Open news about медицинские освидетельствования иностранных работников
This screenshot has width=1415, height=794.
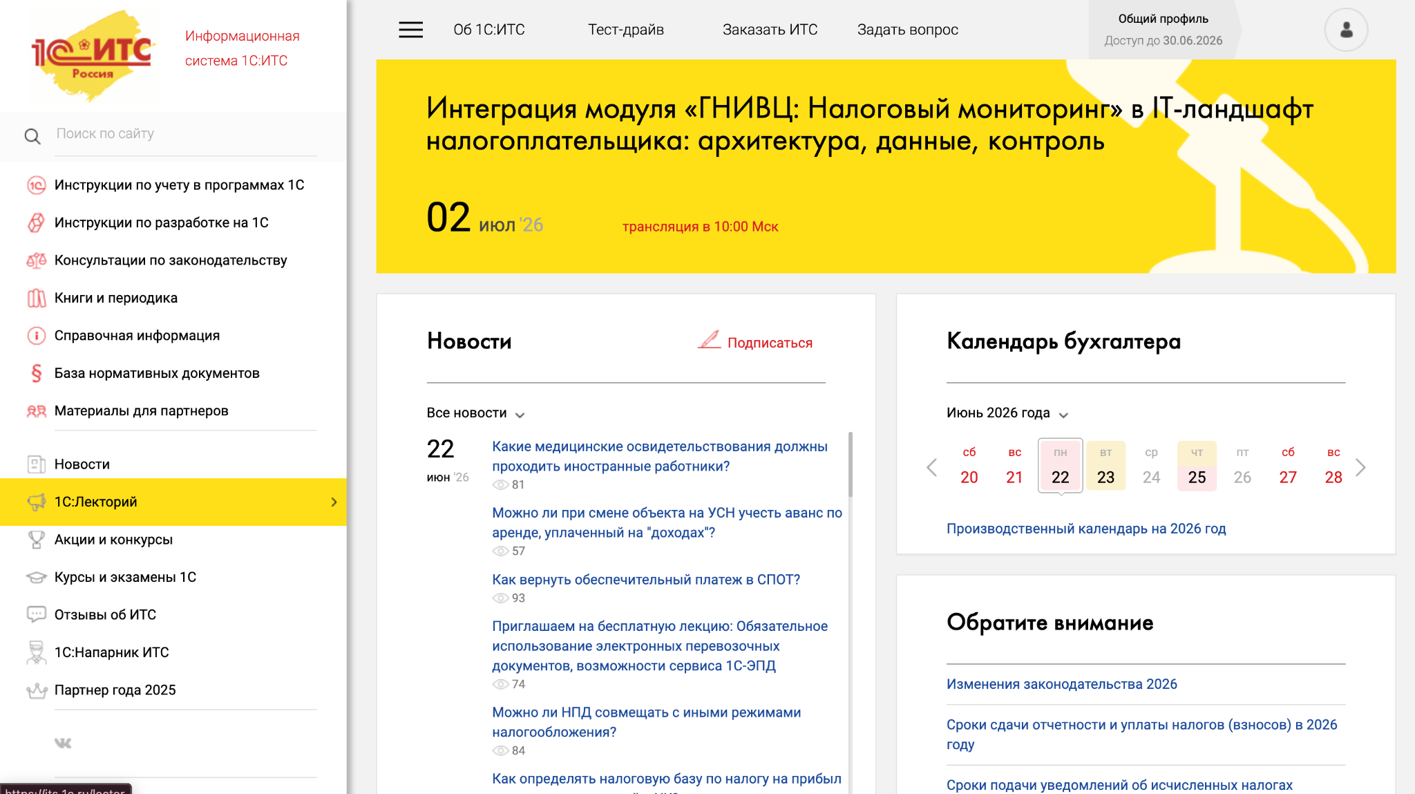[x=659, y=456]
